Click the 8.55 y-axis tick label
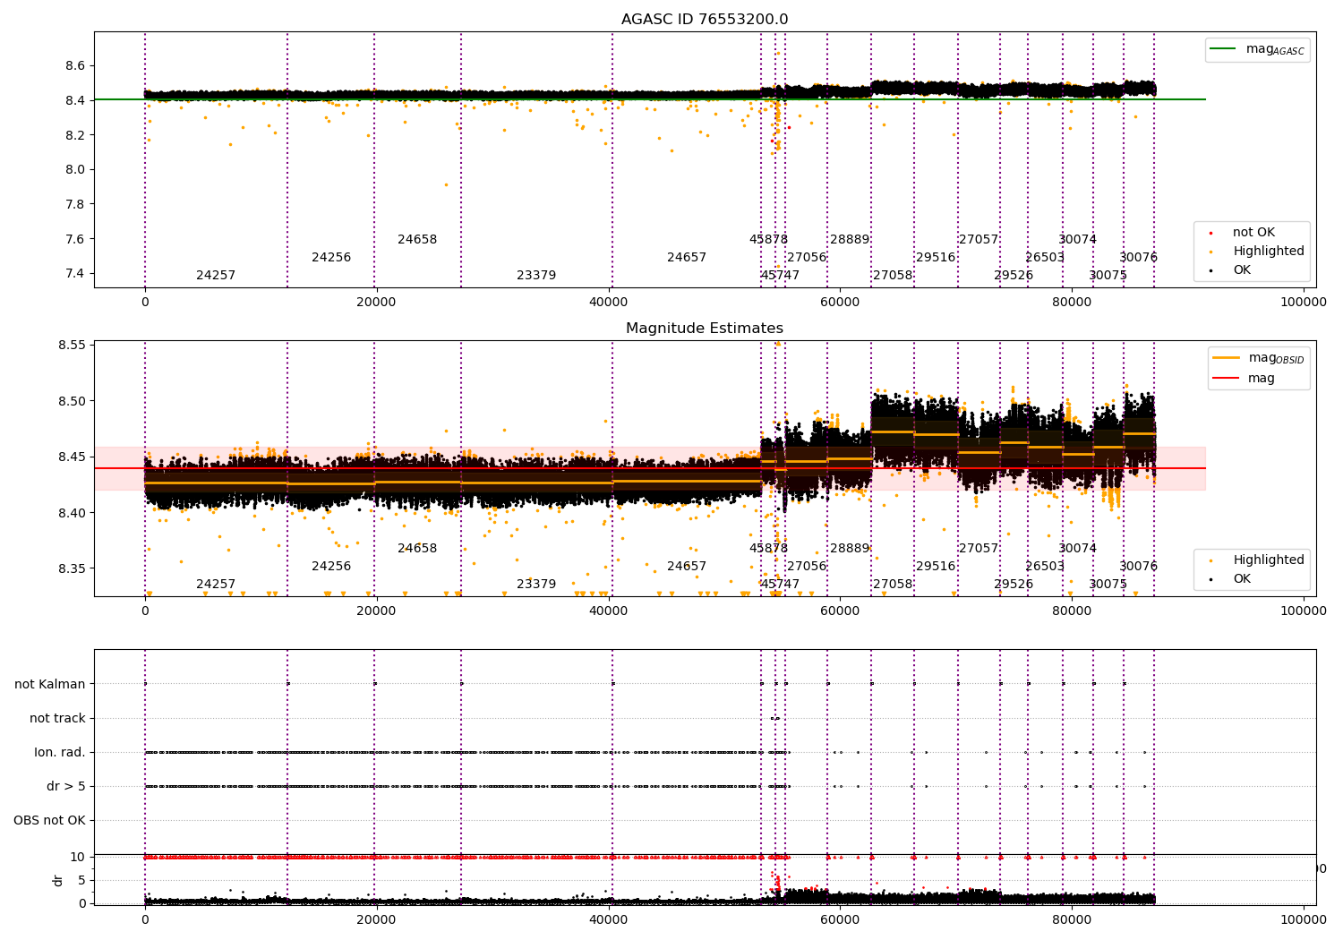 point(72,346)
